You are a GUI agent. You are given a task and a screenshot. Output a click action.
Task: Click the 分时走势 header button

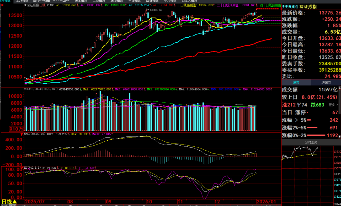[311, 142]
